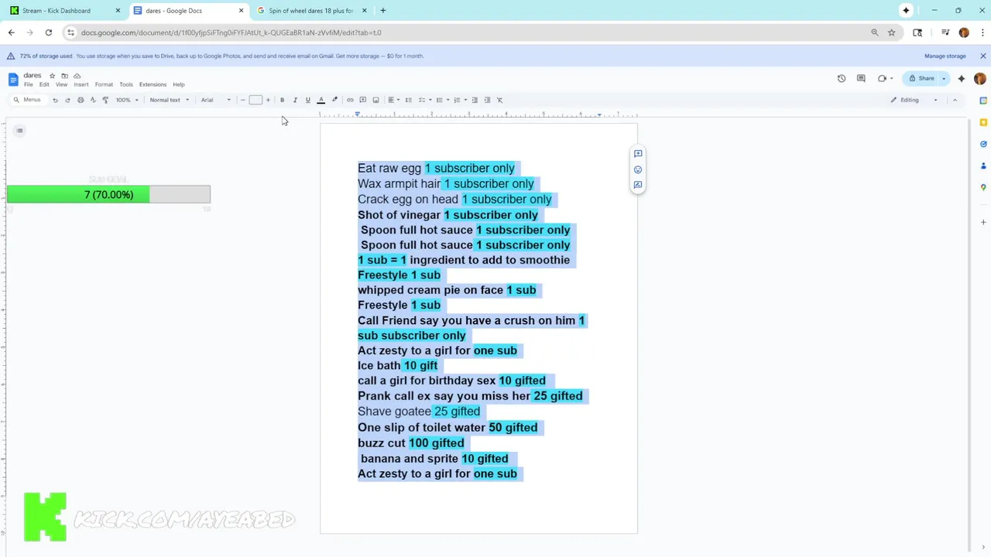Viewport: 991px width, 557px height.
Task: Open the File menu
Action: [29, 84]
